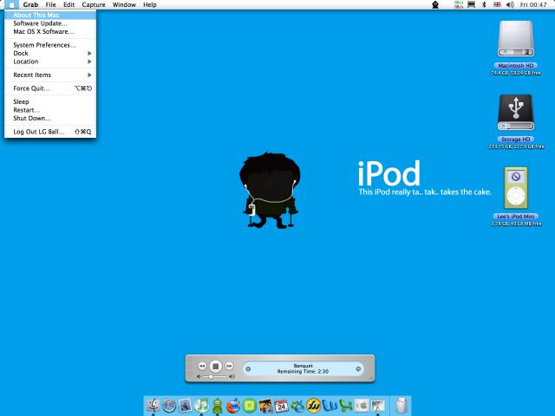Image resolution: width=555 pixels, height=416 pixels.
Task: Click the low-volume speaker in iTunes player
Action: (199, 377)
